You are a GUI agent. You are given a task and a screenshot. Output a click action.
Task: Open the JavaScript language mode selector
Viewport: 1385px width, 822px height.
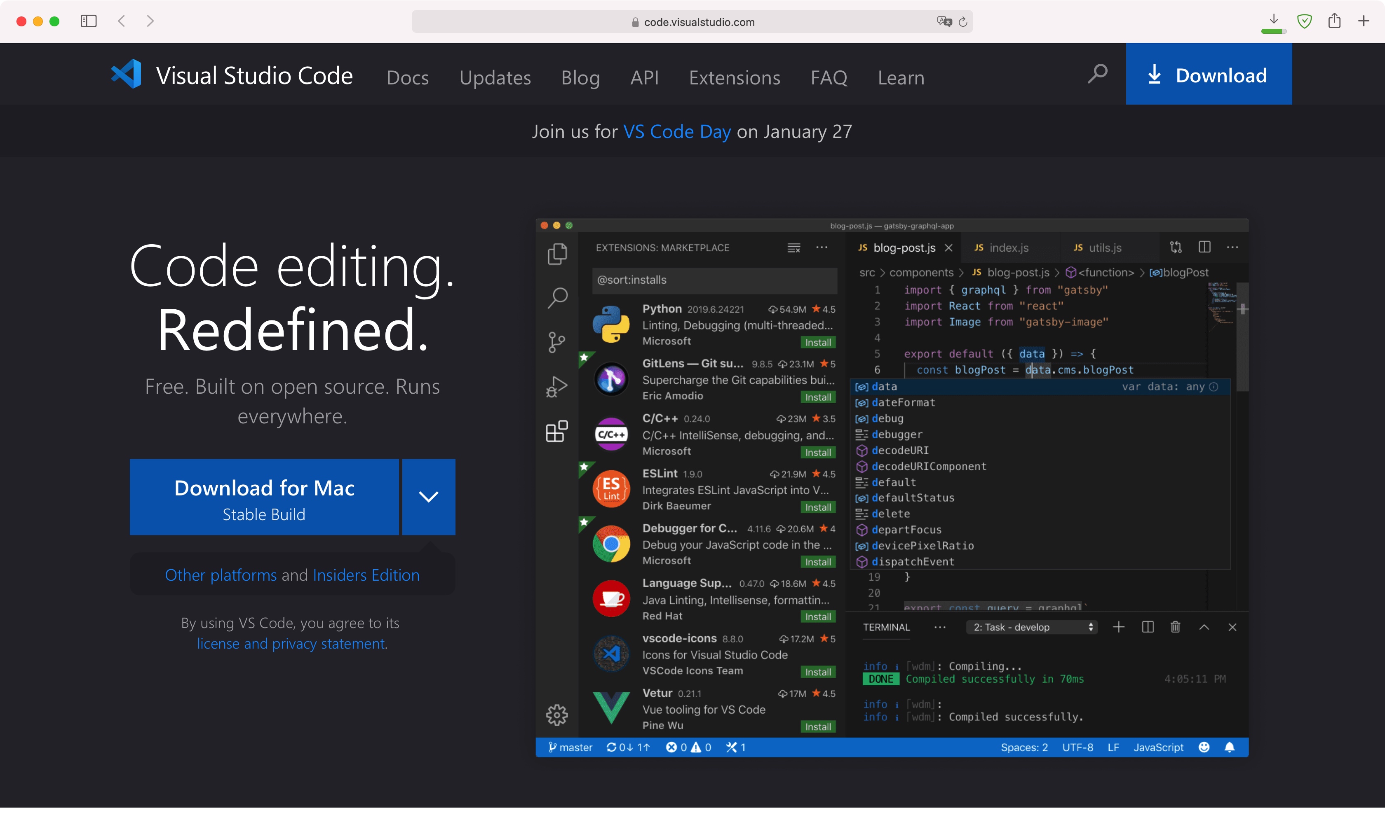pos(1158,747)
